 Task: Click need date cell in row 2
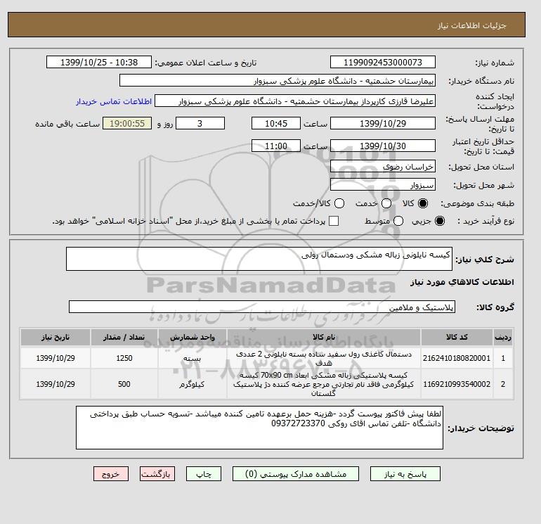tap(56, 384)
